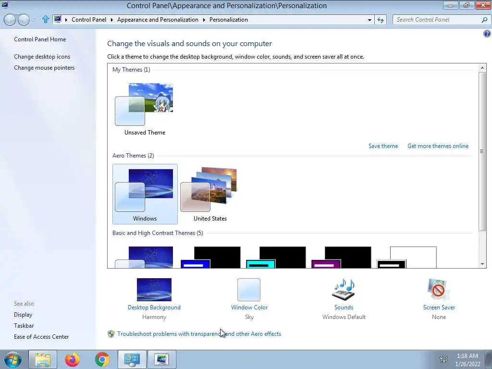The image size is (492, 369).
Task: Click the Window Color text link
Action: [249, 307]
